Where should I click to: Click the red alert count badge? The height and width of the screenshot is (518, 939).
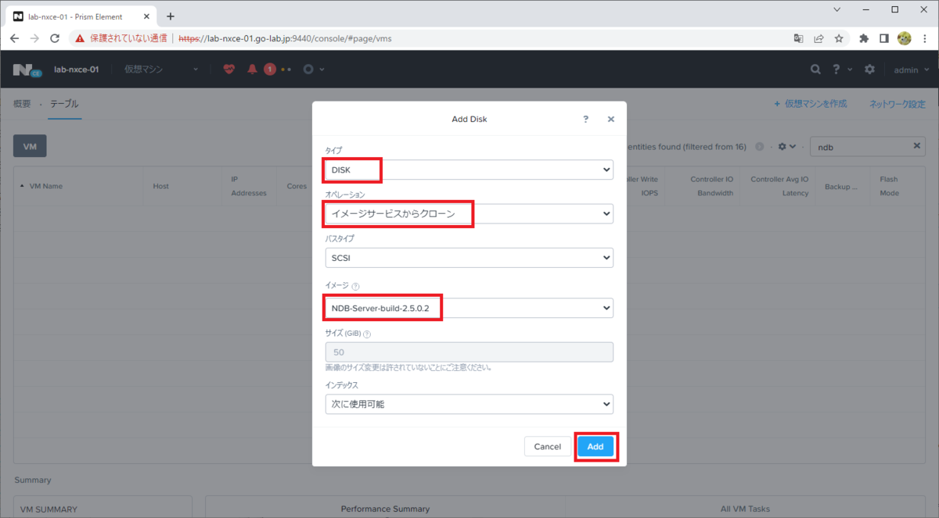pos(269,69)
